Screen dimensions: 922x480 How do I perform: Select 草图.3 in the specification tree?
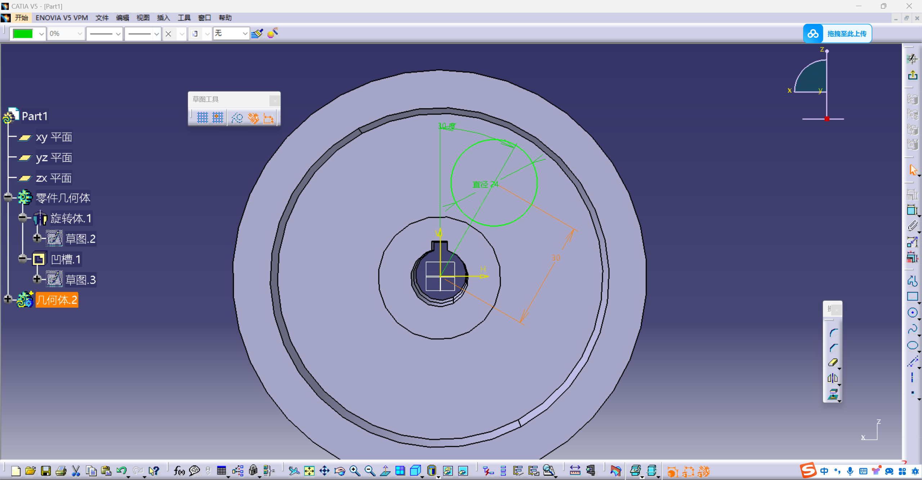tap(80, 280)
